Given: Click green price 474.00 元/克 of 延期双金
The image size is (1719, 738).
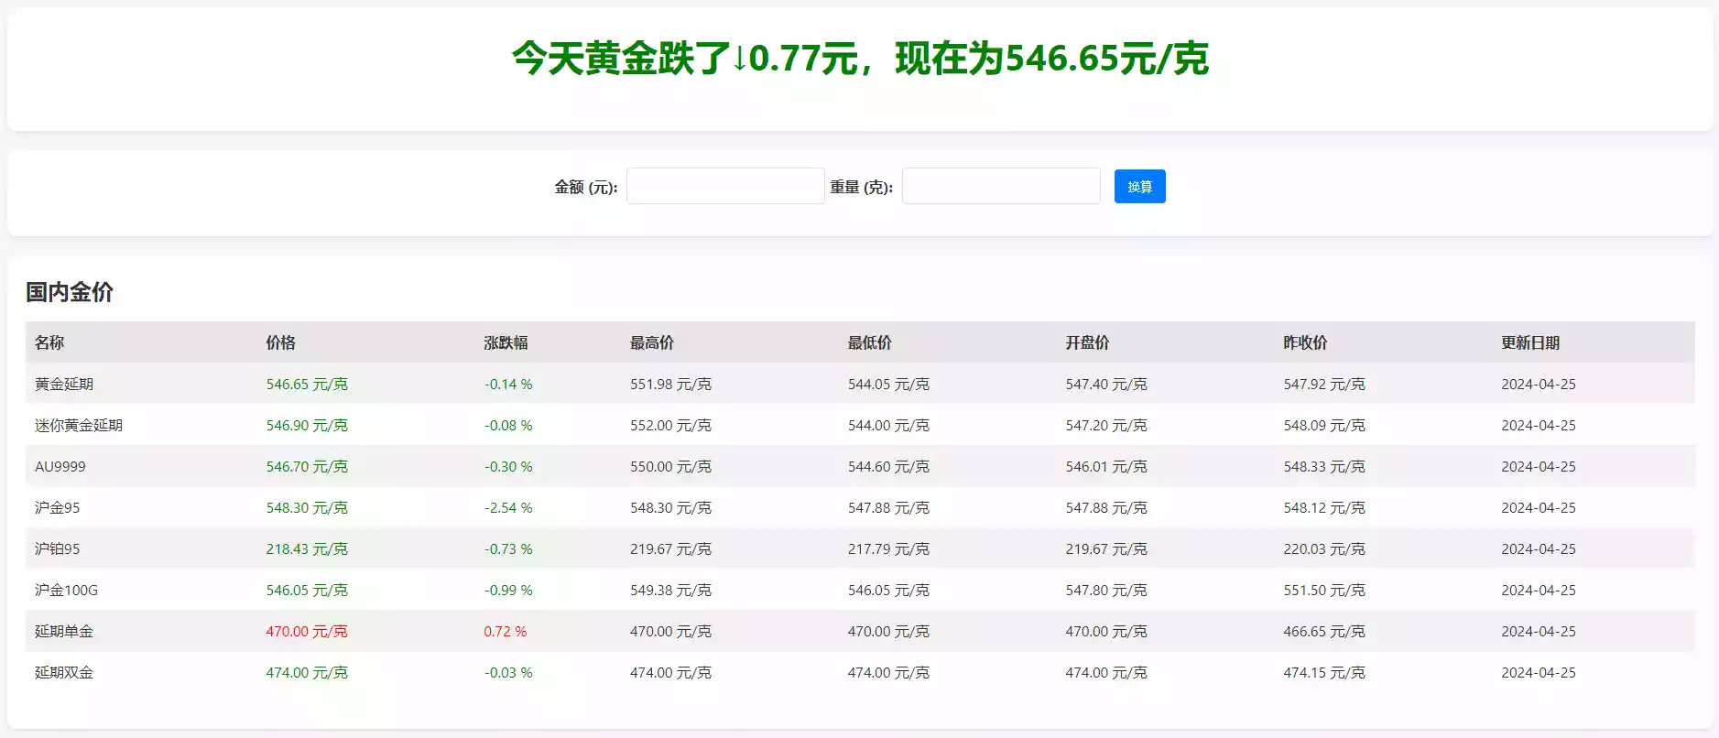Looking at the screenshot, I should pos(307,672).
